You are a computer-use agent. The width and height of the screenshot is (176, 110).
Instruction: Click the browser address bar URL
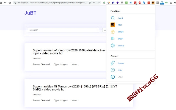58,2
